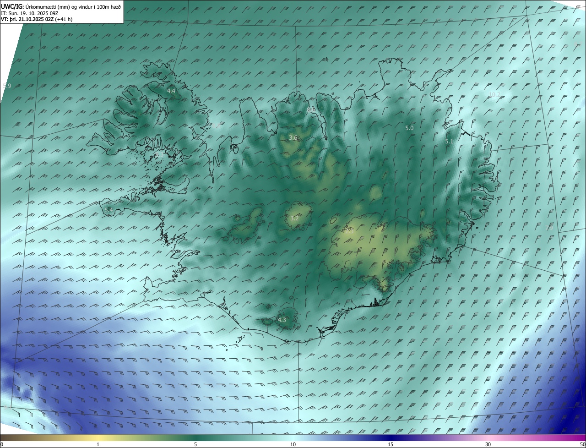
Task: Click the "4.3" value on the southern glacier
Action: tap(282, 320)
